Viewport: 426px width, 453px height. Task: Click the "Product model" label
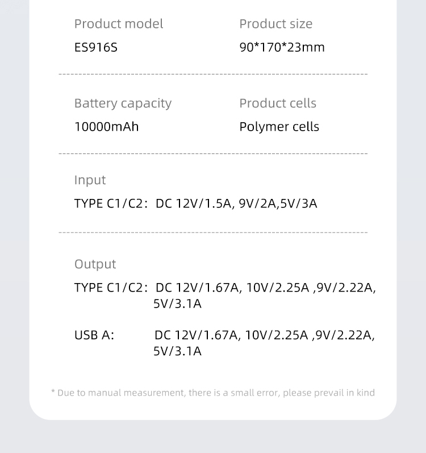tap(118, 24)
